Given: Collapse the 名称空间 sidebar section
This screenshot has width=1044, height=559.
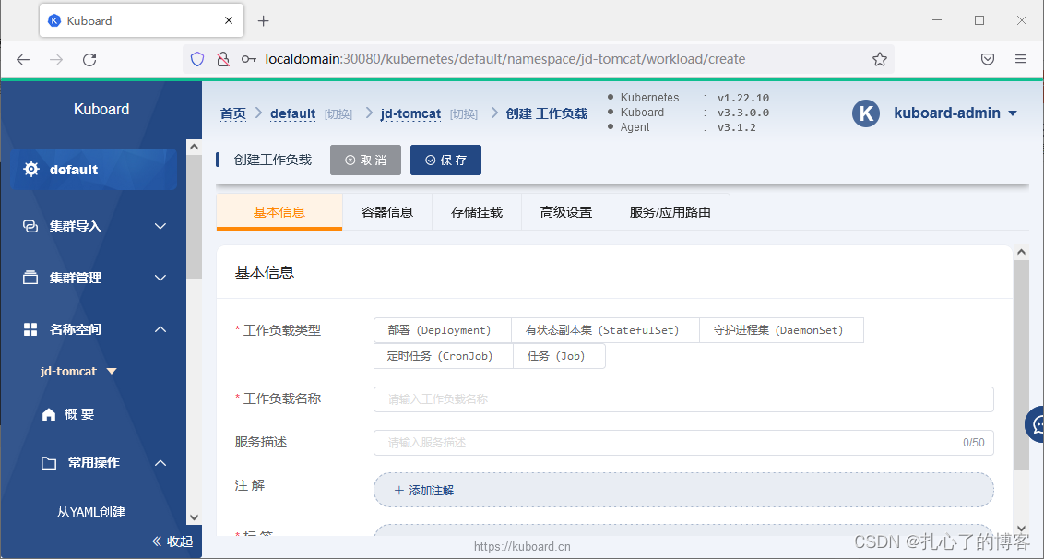Looking at the screenshot, I should [160, 328].
